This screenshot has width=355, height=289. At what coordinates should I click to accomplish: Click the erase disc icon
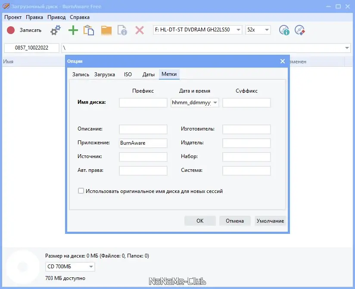(x=300, y=30)
